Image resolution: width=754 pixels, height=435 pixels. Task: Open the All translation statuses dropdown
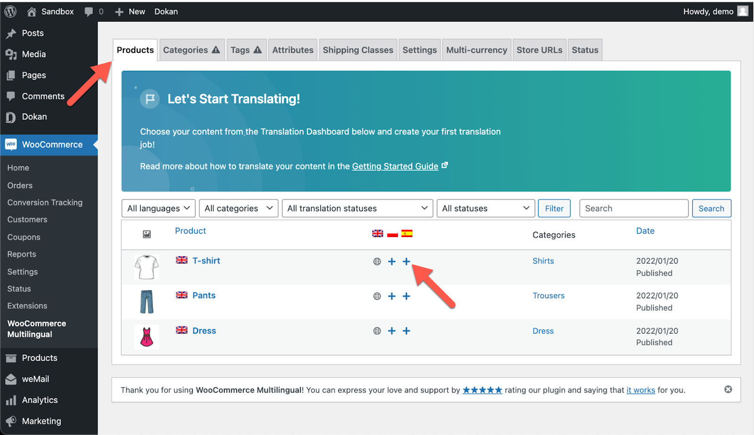click(x=357, y=208)
